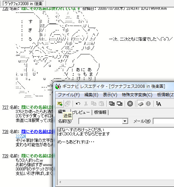Open the ファイル(F) menu
This screenshot has height=187, width=174.
69,95
